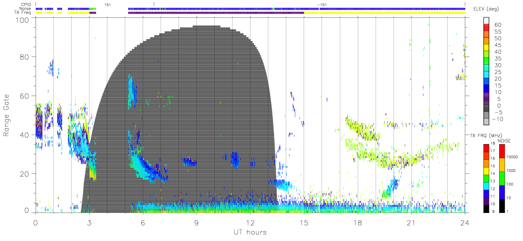Pick the white top swatch on the ELEV colorbar
The image size is (523, 241).
(486, 21)
